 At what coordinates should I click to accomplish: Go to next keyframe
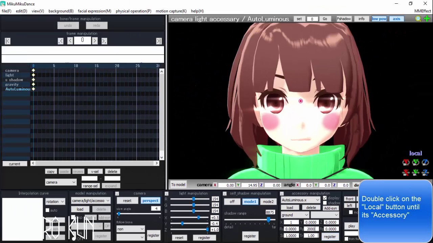coord(104,41)
